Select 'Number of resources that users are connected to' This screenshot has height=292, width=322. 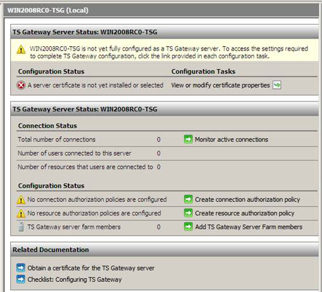[85, 167]
